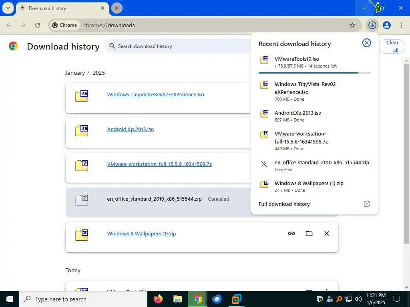Click the struck-through en_office_standard zip name
Image resolution: width=410 pixels, height=307 pixels.
click(x=154, y=199)
